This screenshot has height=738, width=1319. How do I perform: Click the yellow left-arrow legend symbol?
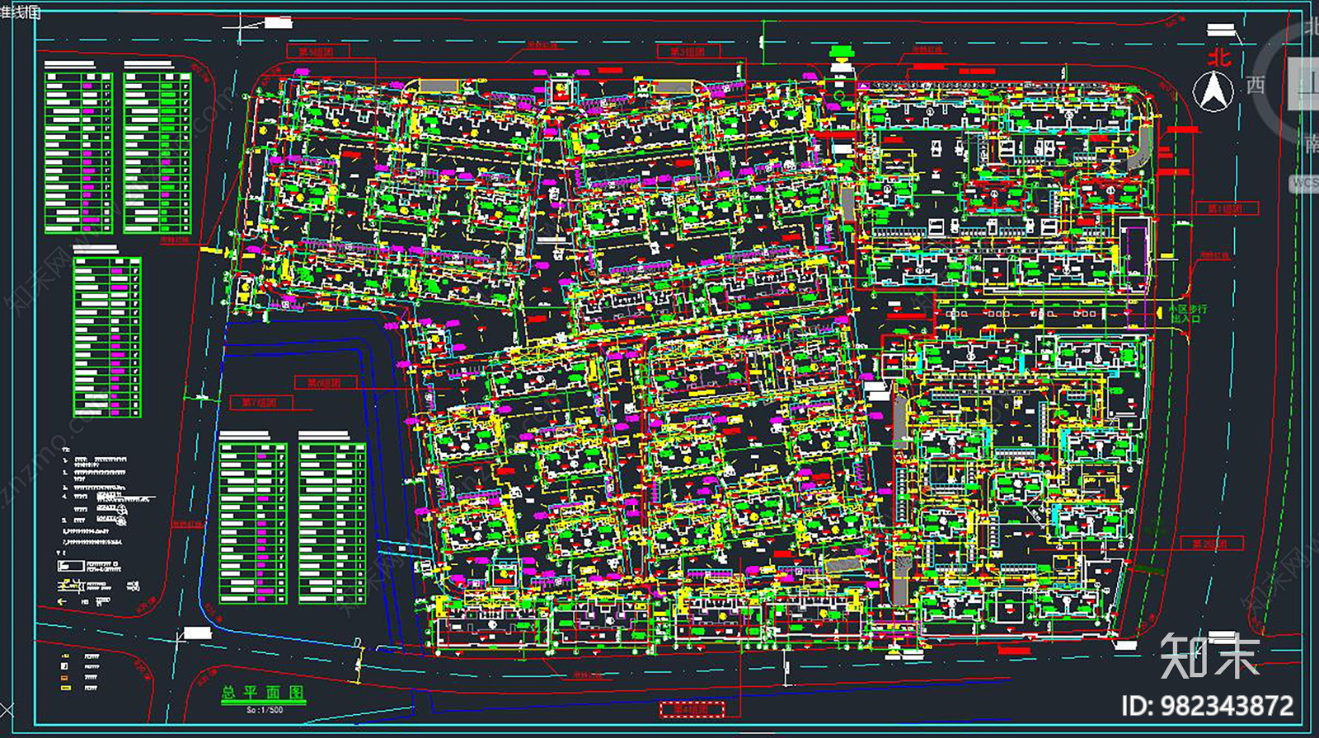62,601
